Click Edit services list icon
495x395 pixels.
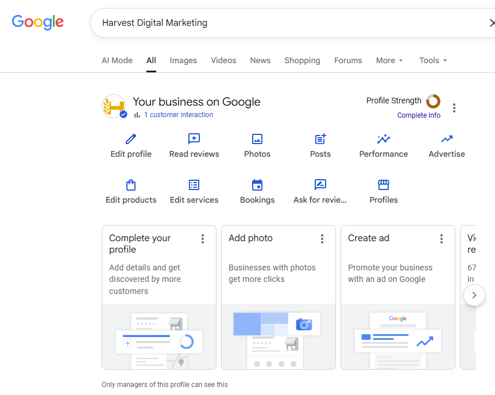pyautogui.click(x=194, y=185)
